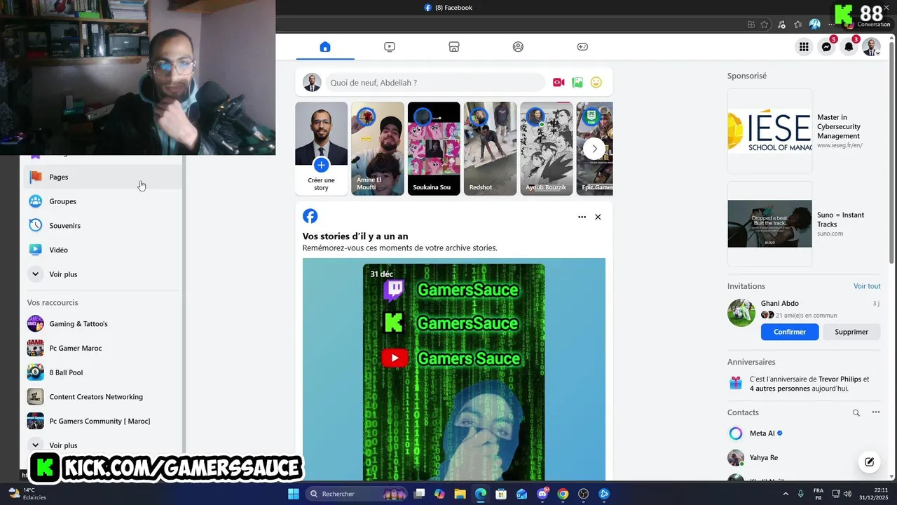Click 'Voir tout' next to Invitations
The height and width of the screenshot is (505, 897).
point(867,286)
